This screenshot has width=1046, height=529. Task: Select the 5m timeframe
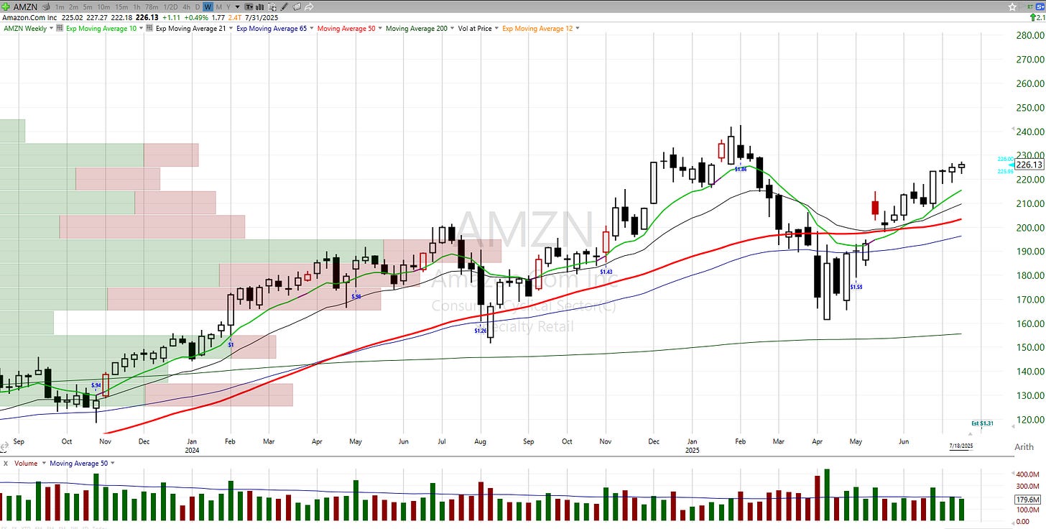(88, 7)
